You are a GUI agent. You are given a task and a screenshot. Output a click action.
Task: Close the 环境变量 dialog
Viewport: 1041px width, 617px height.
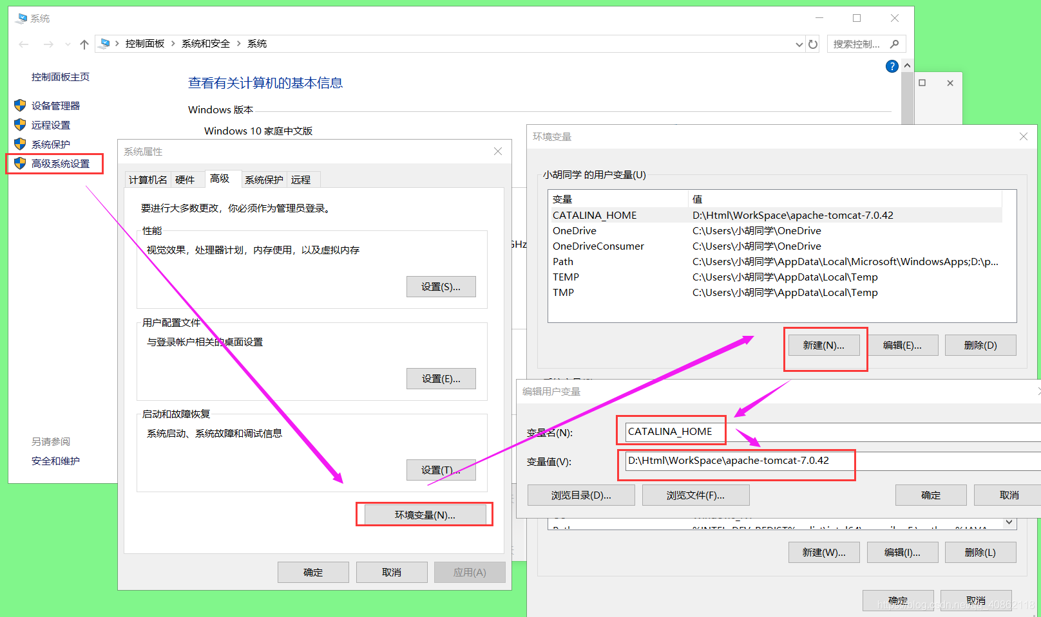click(x=1024, y=136)
